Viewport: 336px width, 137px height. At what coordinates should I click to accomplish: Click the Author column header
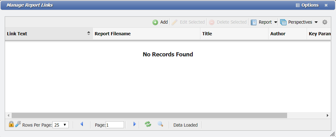click(x=287, y=34)
